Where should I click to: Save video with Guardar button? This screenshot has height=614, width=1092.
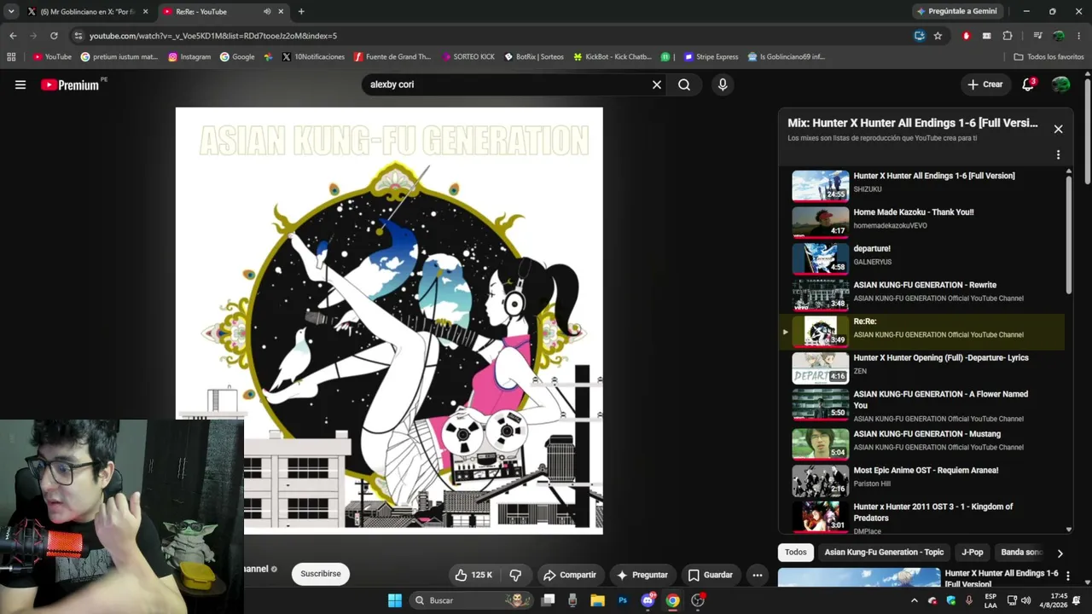coord(710,575)
